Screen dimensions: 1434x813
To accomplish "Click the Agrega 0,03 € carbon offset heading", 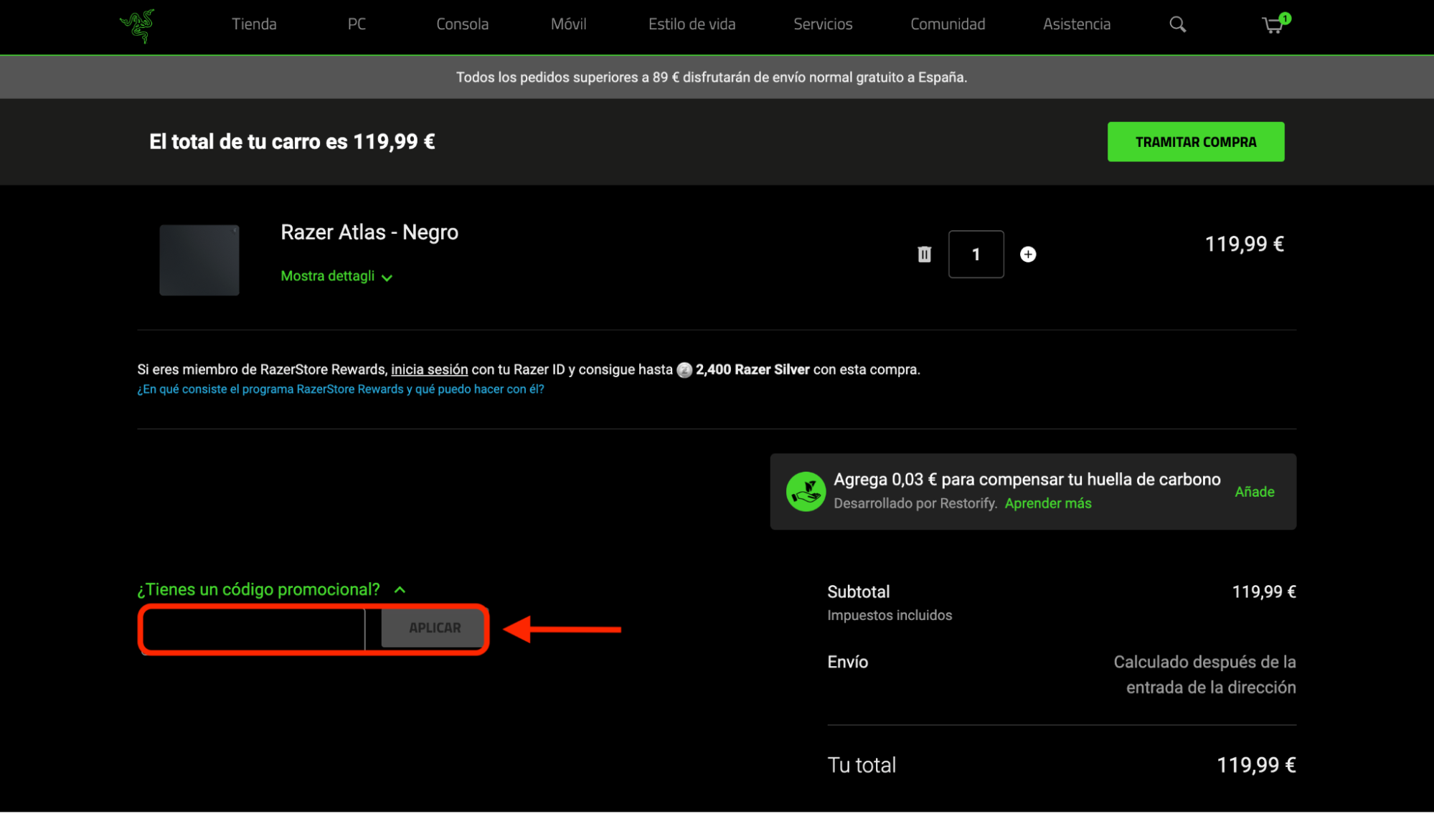I will pos(1027,480).
